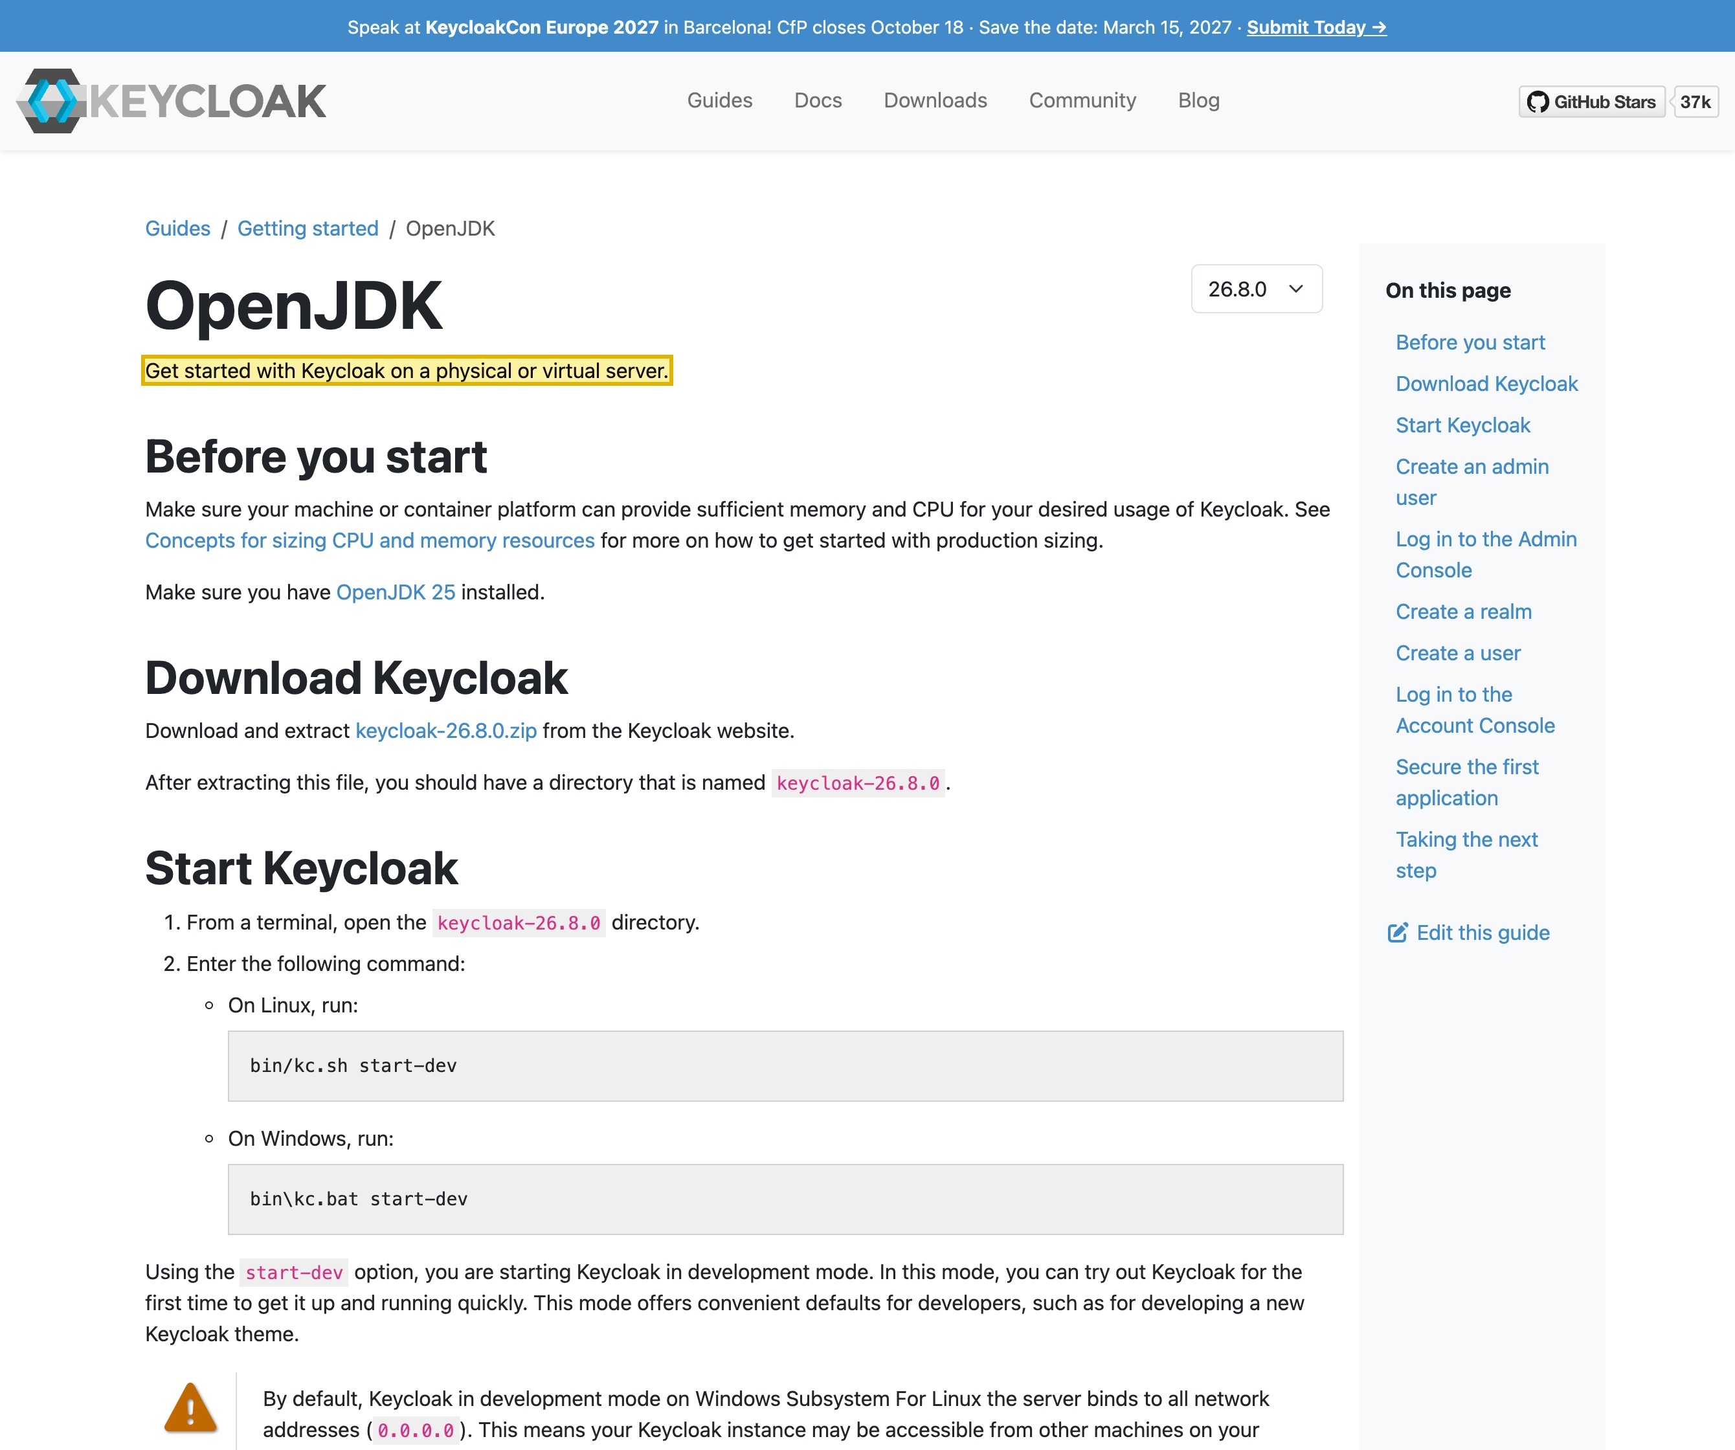Click the 0.0.0.0 inline code text
The height and width of the screenshot is (1450, 1735).
pyautogui.click(x=416, y=1430)
